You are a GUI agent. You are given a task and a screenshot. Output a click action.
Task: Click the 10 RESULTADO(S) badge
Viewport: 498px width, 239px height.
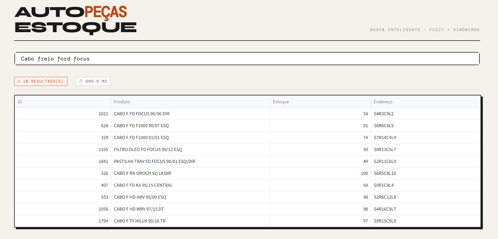[x=41, y=81]
